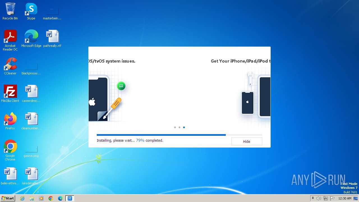Launch FileZilla Client shortcut

(x=10, y=94)
